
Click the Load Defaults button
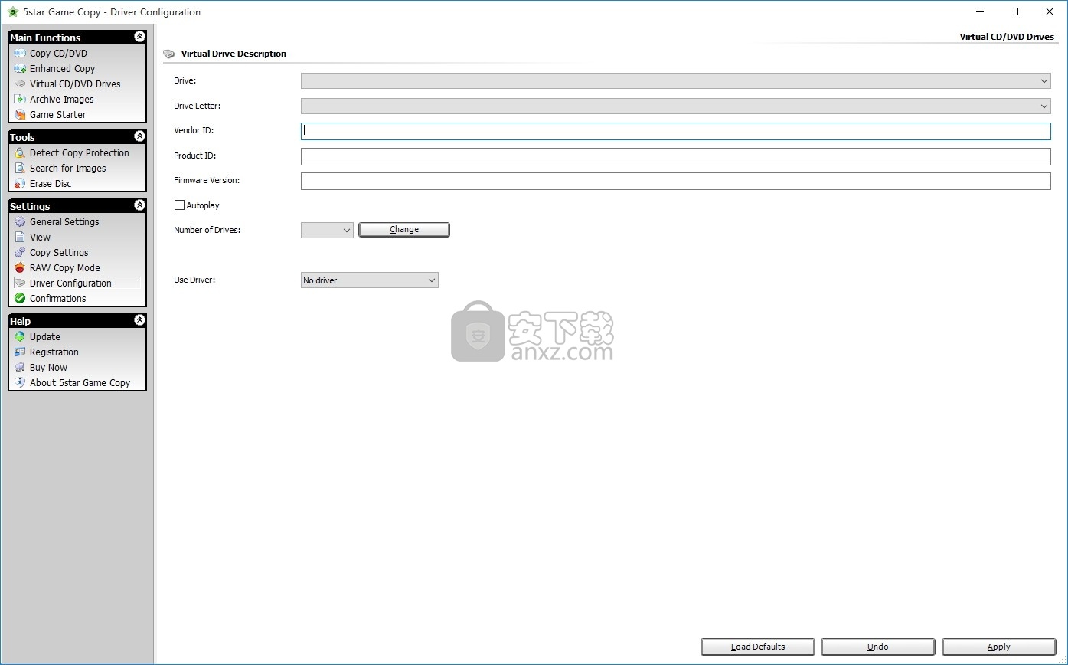(758, 647)
